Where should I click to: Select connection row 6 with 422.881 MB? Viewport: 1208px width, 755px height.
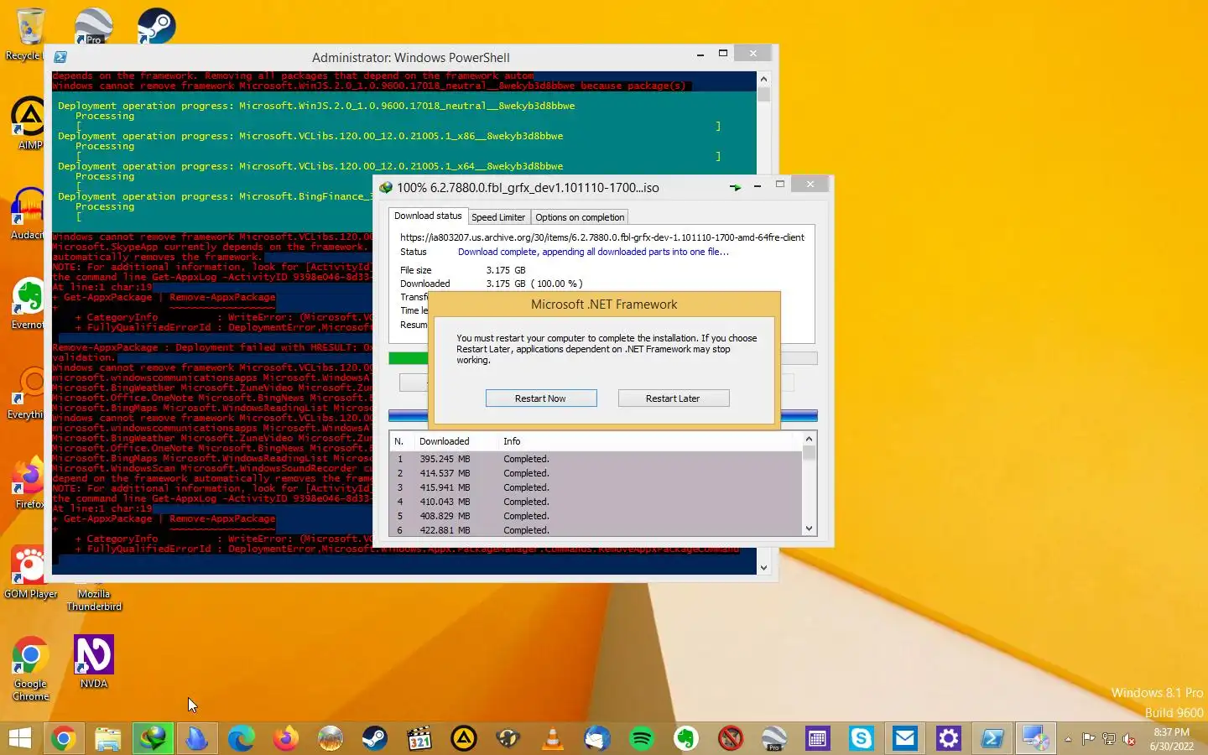596,530
